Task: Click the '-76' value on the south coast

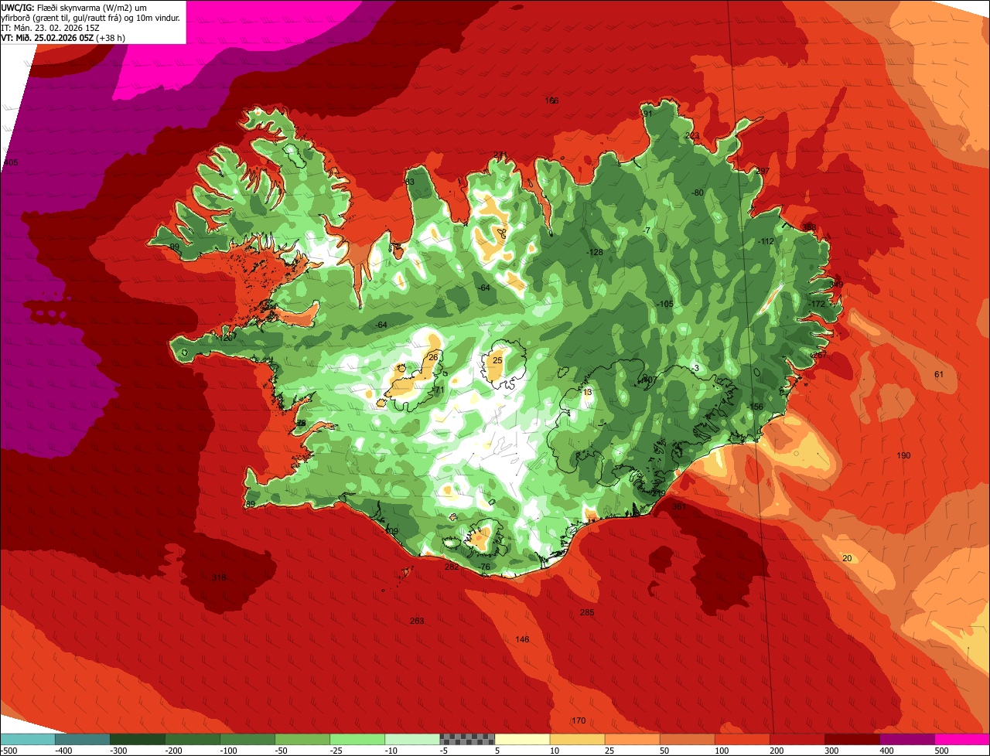Action: (484, 567)
